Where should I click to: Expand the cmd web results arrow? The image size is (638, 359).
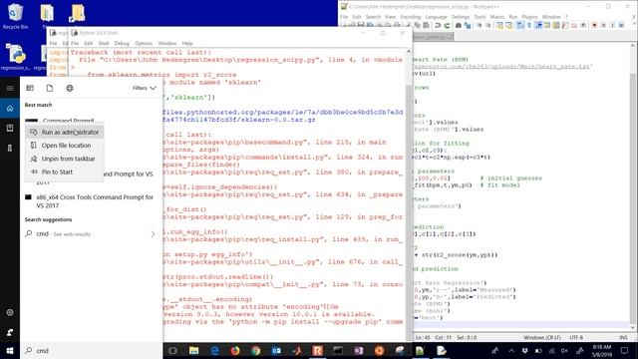(153, 234)
